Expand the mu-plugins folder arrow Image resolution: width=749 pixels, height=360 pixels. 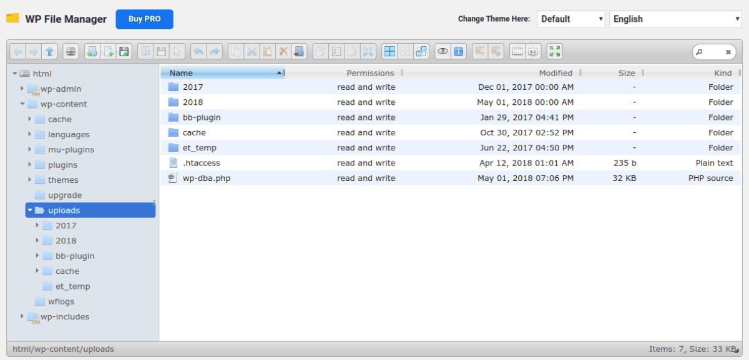[30, 150]
